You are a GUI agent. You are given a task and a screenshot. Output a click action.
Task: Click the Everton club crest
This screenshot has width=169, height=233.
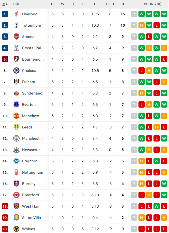[x=16, y=105]
